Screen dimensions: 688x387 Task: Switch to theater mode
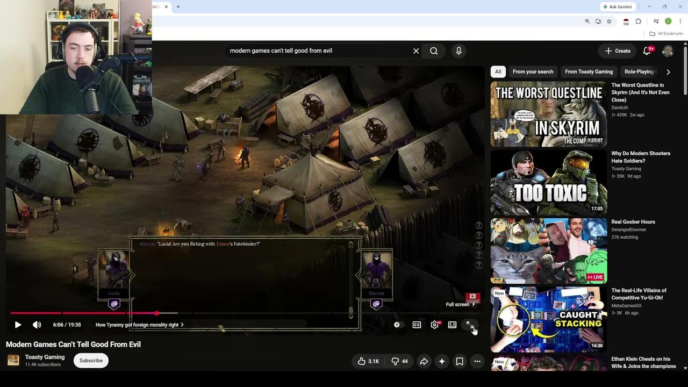(452, 325)
